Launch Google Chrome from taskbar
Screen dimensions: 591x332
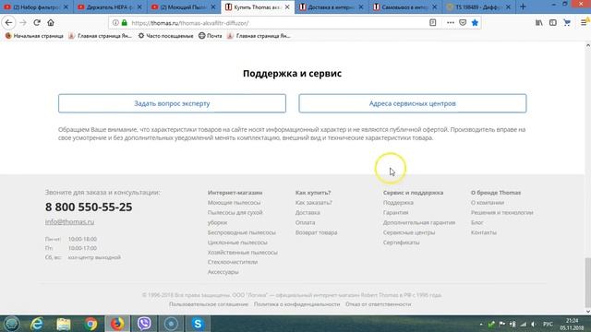coord(90,324)
